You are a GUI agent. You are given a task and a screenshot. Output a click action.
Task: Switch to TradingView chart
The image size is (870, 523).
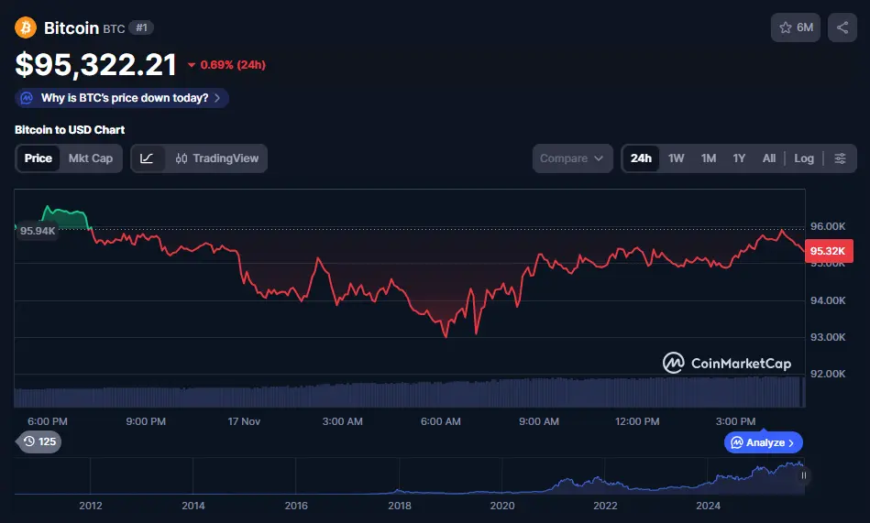pyautogui.click(x=216, y=158)
